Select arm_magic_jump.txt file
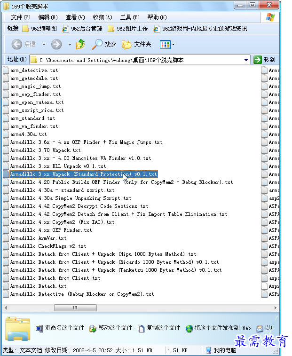This screenshot has width=292, height=356. [35, 86]
